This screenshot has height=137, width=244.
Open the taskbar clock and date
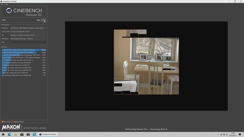[x=233, y=134]
